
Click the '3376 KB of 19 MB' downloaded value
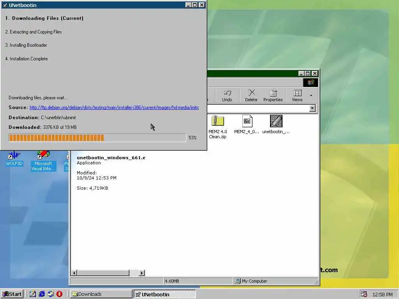coord(60,127)
